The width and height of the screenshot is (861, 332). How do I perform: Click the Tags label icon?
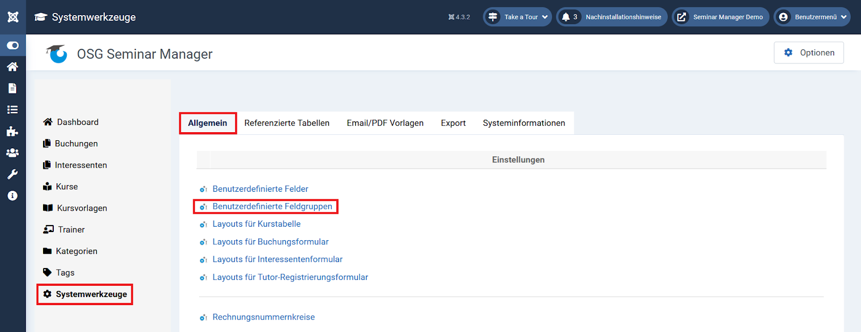pos(47,272)
